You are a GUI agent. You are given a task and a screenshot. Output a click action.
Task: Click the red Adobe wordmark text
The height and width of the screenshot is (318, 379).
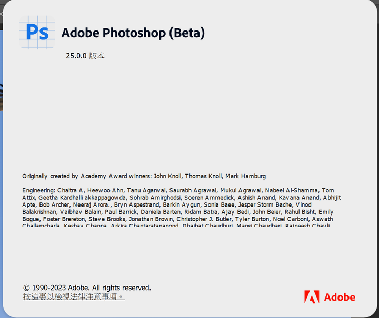pos(340,298)
